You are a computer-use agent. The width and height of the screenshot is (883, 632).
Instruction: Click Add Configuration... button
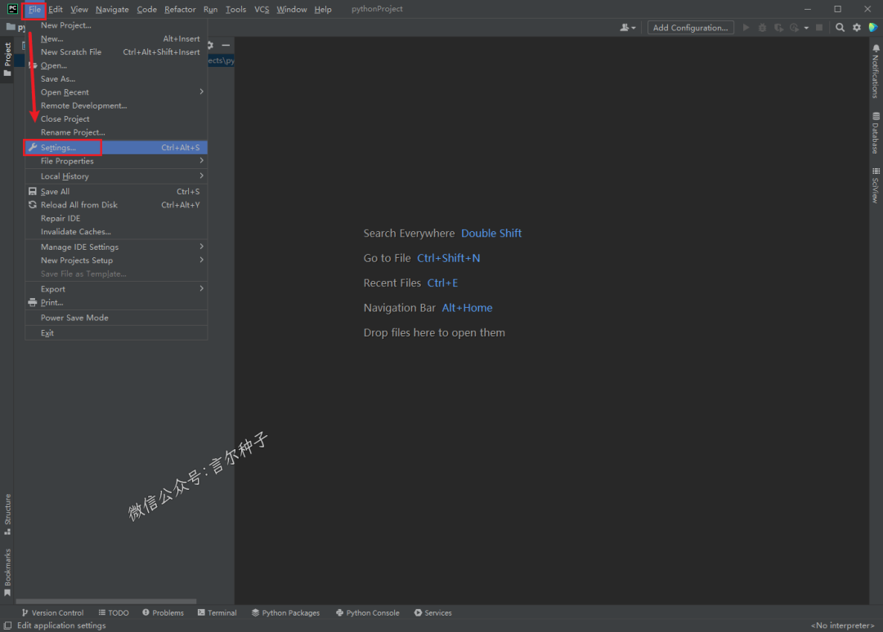pos(690,28)
